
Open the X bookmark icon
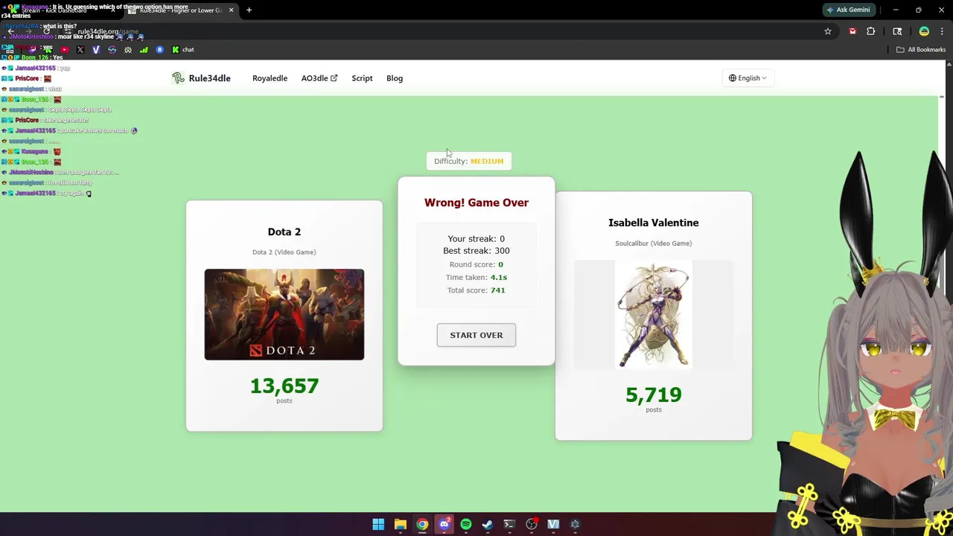click(80, 50)
